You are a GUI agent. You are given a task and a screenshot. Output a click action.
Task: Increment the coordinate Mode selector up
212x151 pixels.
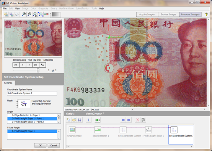click(17, 101)
